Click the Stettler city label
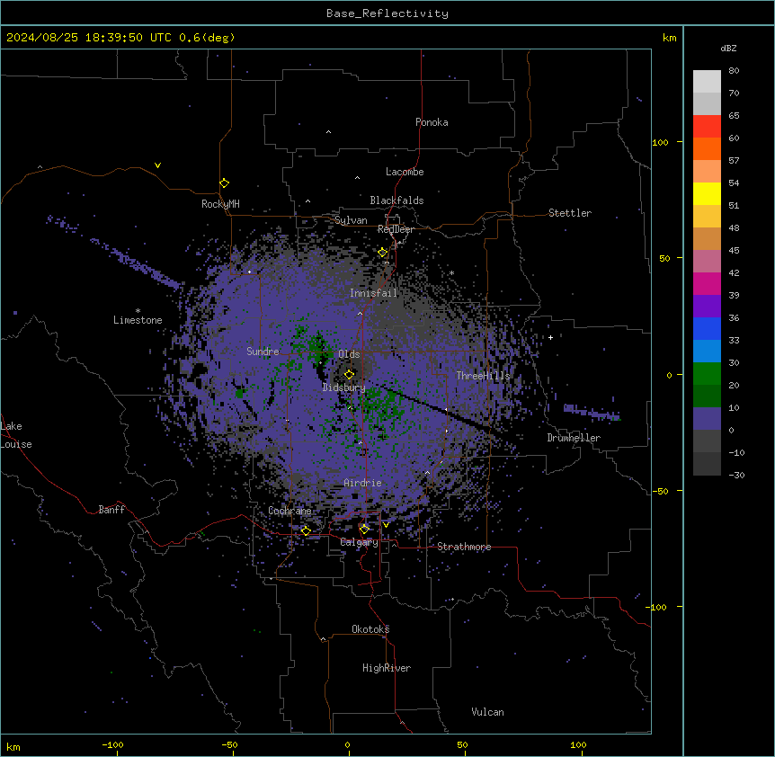Viewport: 775px width, 757px height. pos(570,213)
